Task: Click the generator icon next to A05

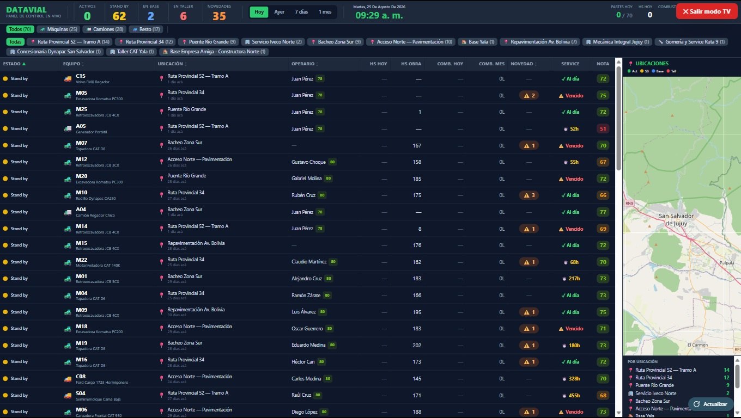Action: click(x=68, y=129)
